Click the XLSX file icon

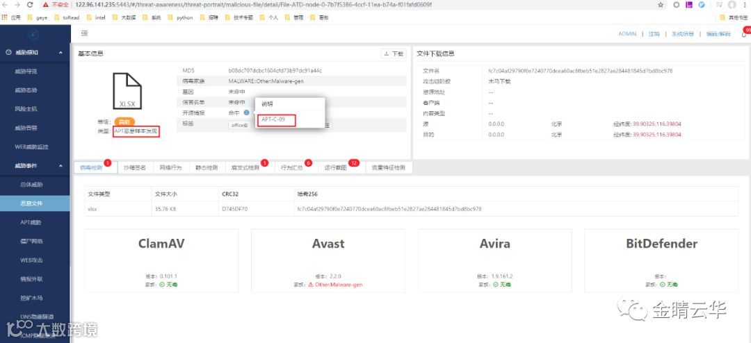(x=127, y=91)
